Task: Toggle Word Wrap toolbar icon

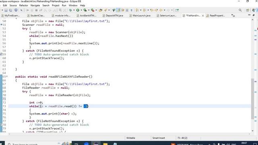Action: (x=123, y=10)
